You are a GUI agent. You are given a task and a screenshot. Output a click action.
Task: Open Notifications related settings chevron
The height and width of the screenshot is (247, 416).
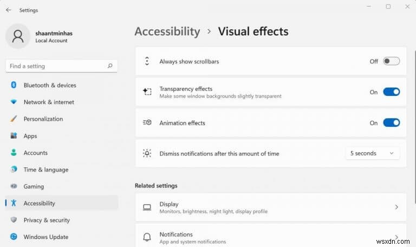pyautogui.click(x=396, y=237)
